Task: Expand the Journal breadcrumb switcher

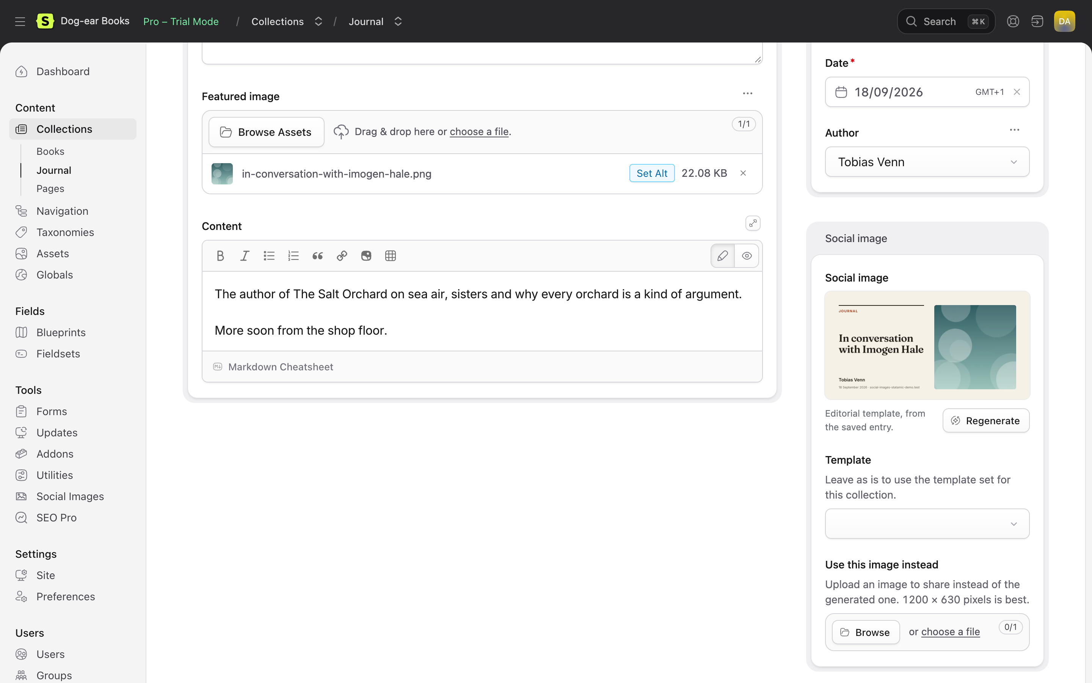Action: [397, 21]
